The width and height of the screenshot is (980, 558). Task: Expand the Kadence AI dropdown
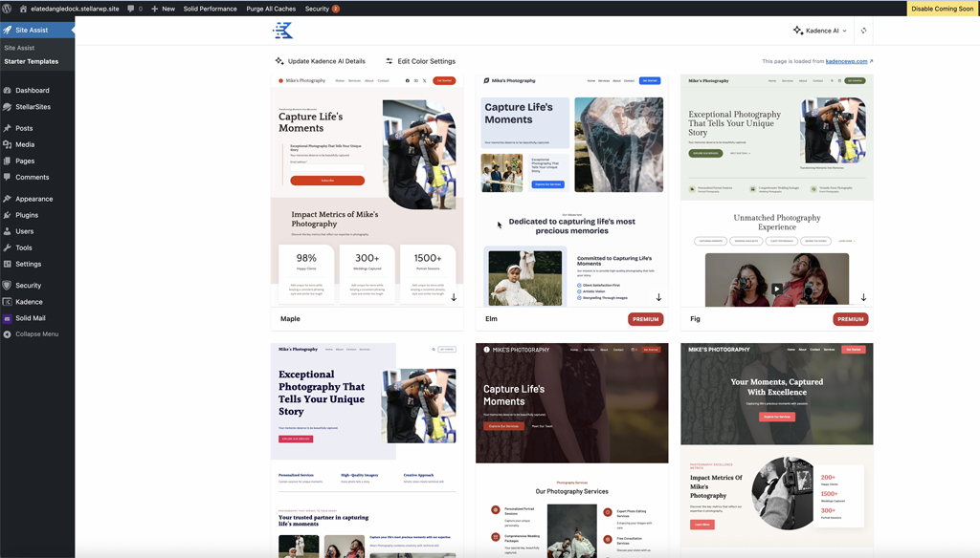(819, 31)
